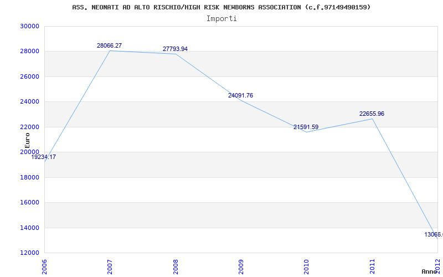Click the Importi subtitle
443x277 pixels.
221,19
